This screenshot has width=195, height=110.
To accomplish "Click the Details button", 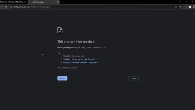I will pyautogui.click(x=133, y=79).
